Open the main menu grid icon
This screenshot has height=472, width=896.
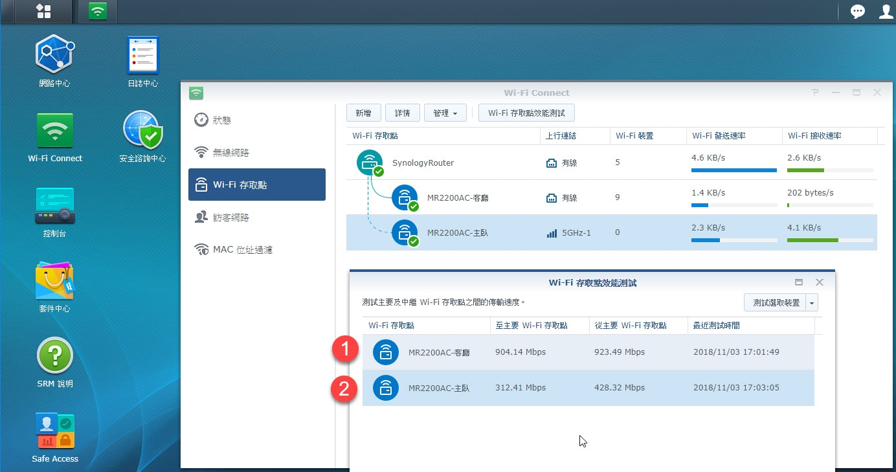43,10
